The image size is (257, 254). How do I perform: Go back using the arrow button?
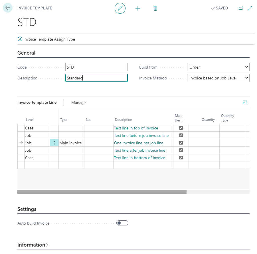[x=8, y=8]
